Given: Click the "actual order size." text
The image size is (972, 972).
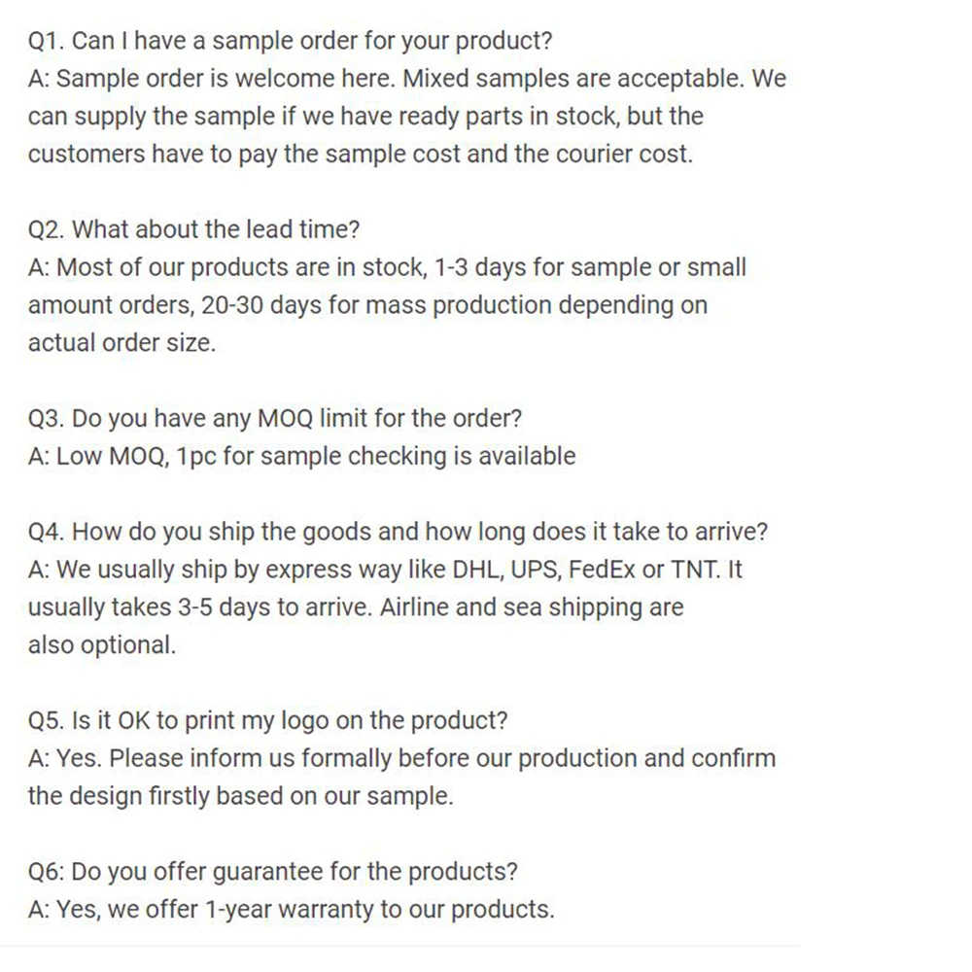Looking at the screenshot, I should pyautogui.click(x=121, y=343).
